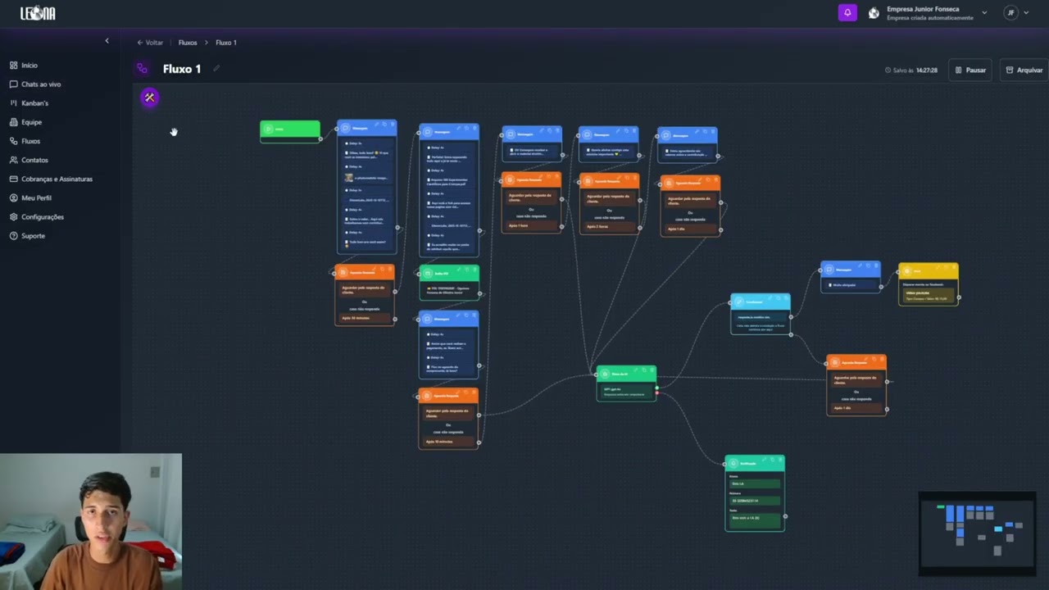Screen dimensions: 1049x590
Task: Open Início in the sidebar
Action: pos(24,66)
